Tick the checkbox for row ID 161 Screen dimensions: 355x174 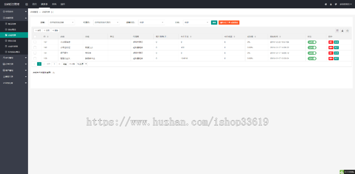point(35,53)
